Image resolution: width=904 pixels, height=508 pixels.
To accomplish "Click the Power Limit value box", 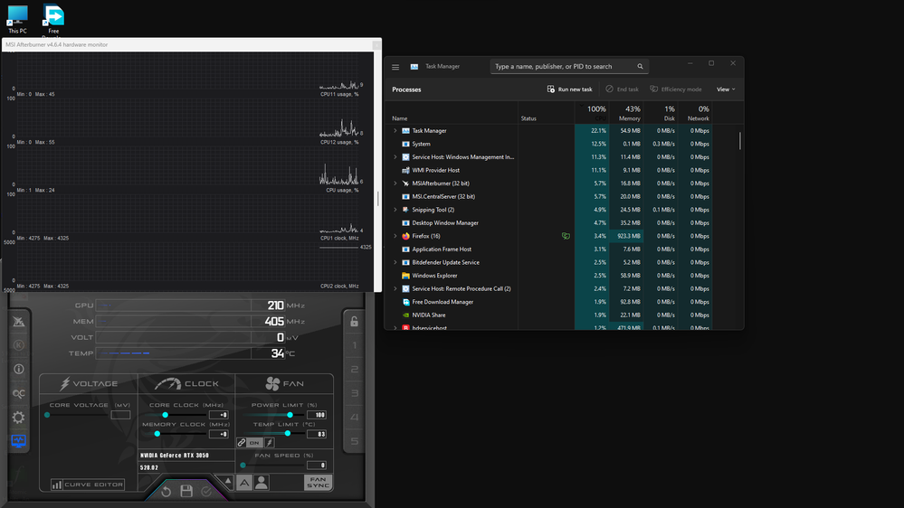I will point(317,415).
